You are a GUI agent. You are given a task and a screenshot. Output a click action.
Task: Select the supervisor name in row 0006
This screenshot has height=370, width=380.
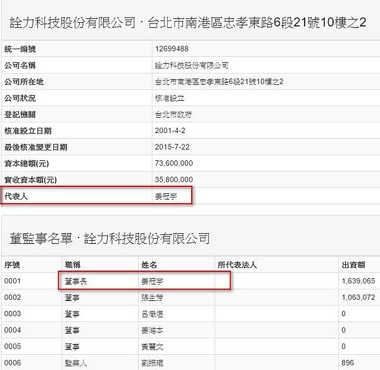click(x=152, y=363)
